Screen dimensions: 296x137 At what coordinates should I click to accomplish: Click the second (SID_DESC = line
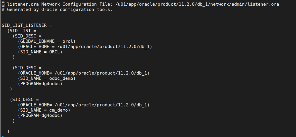[27, 68]
